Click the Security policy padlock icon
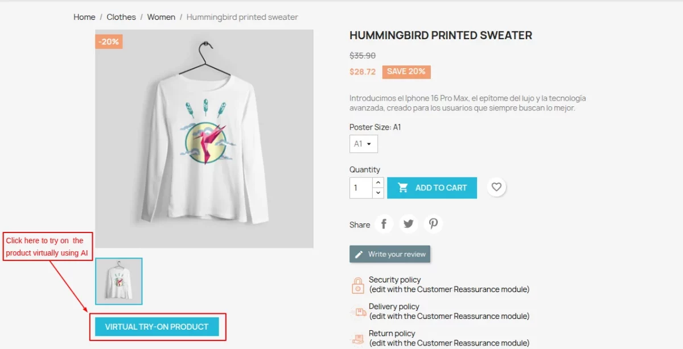683x349 pixels. click(357, 284)
